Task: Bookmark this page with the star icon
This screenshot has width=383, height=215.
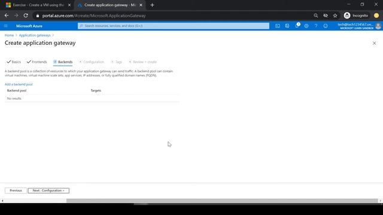Action: pyautogui.click(x=335, y=16)
